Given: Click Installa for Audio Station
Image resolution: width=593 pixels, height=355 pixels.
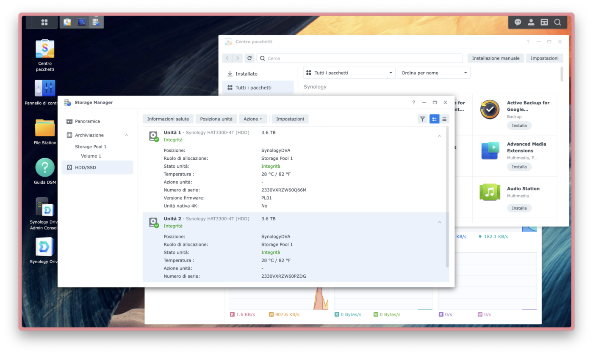Looking at the screenshot, I should (519, 208).
